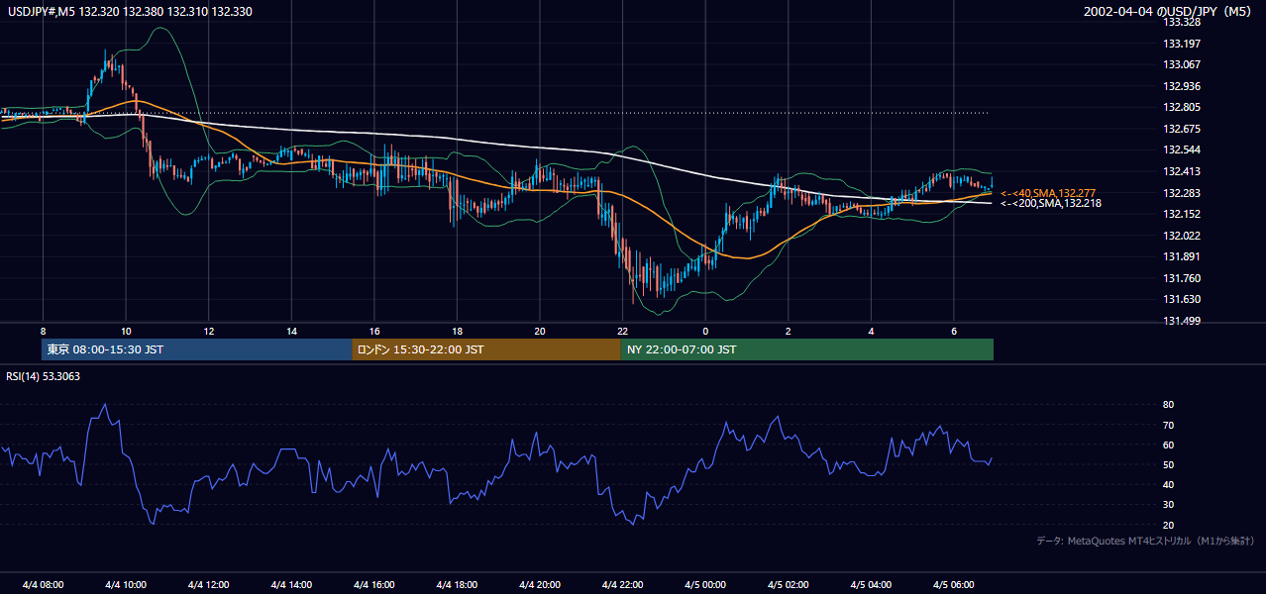This screenshot has width=1266, height=594.
Task: Click the 4/5 04:00 time axis label
Action: pos(871,584)
